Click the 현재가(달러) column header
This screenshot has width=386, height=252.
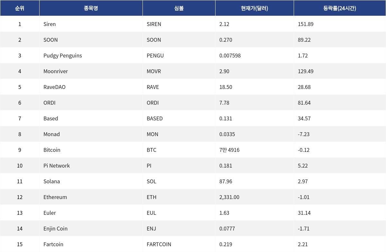254,8
